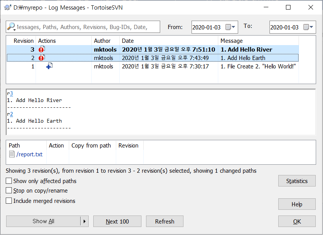Click the Revision header in changed paths list
Screen dimensions: 323x235
(x=130, y=146)
